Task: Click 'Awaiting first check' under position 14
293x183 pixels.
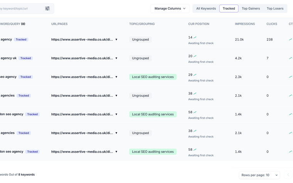Action: (201, 43)
